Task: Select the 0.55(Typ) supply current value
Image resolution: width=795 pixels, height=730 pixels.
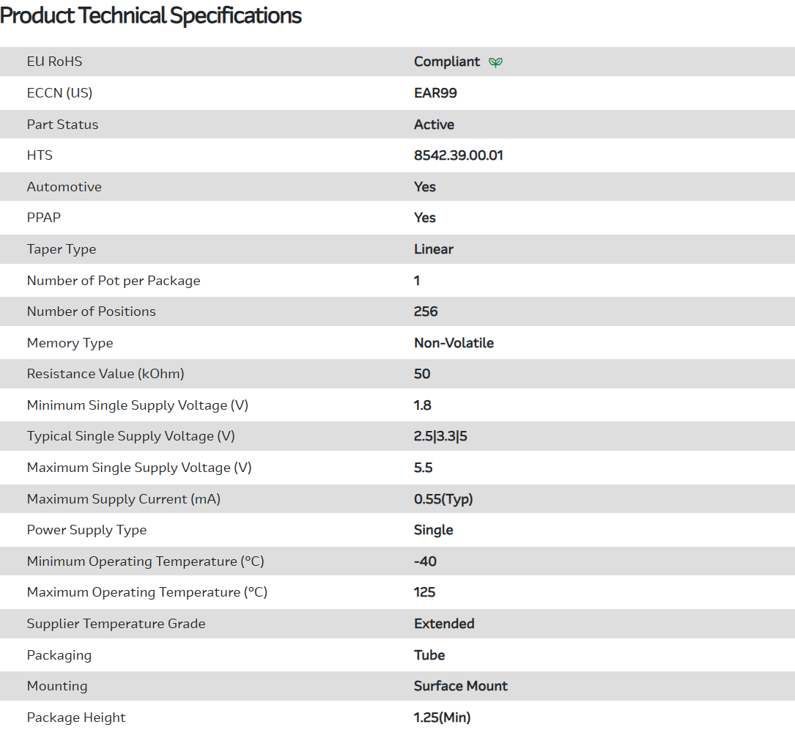Action: [443, 499]
